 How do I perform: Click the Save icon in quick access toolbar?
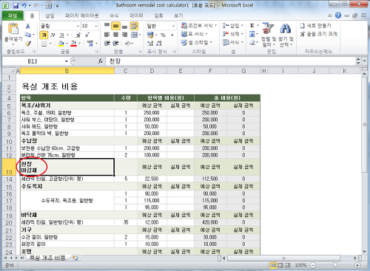(x=16, y=5)
